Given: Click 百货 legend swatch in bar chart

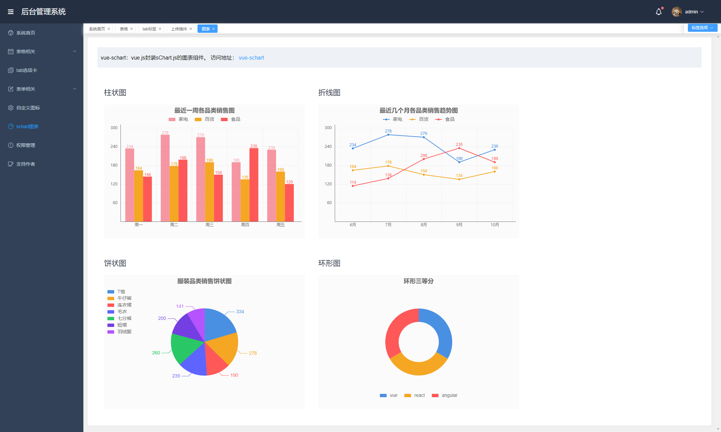Looking at the screenshot, I should click(x=198, y=119).
